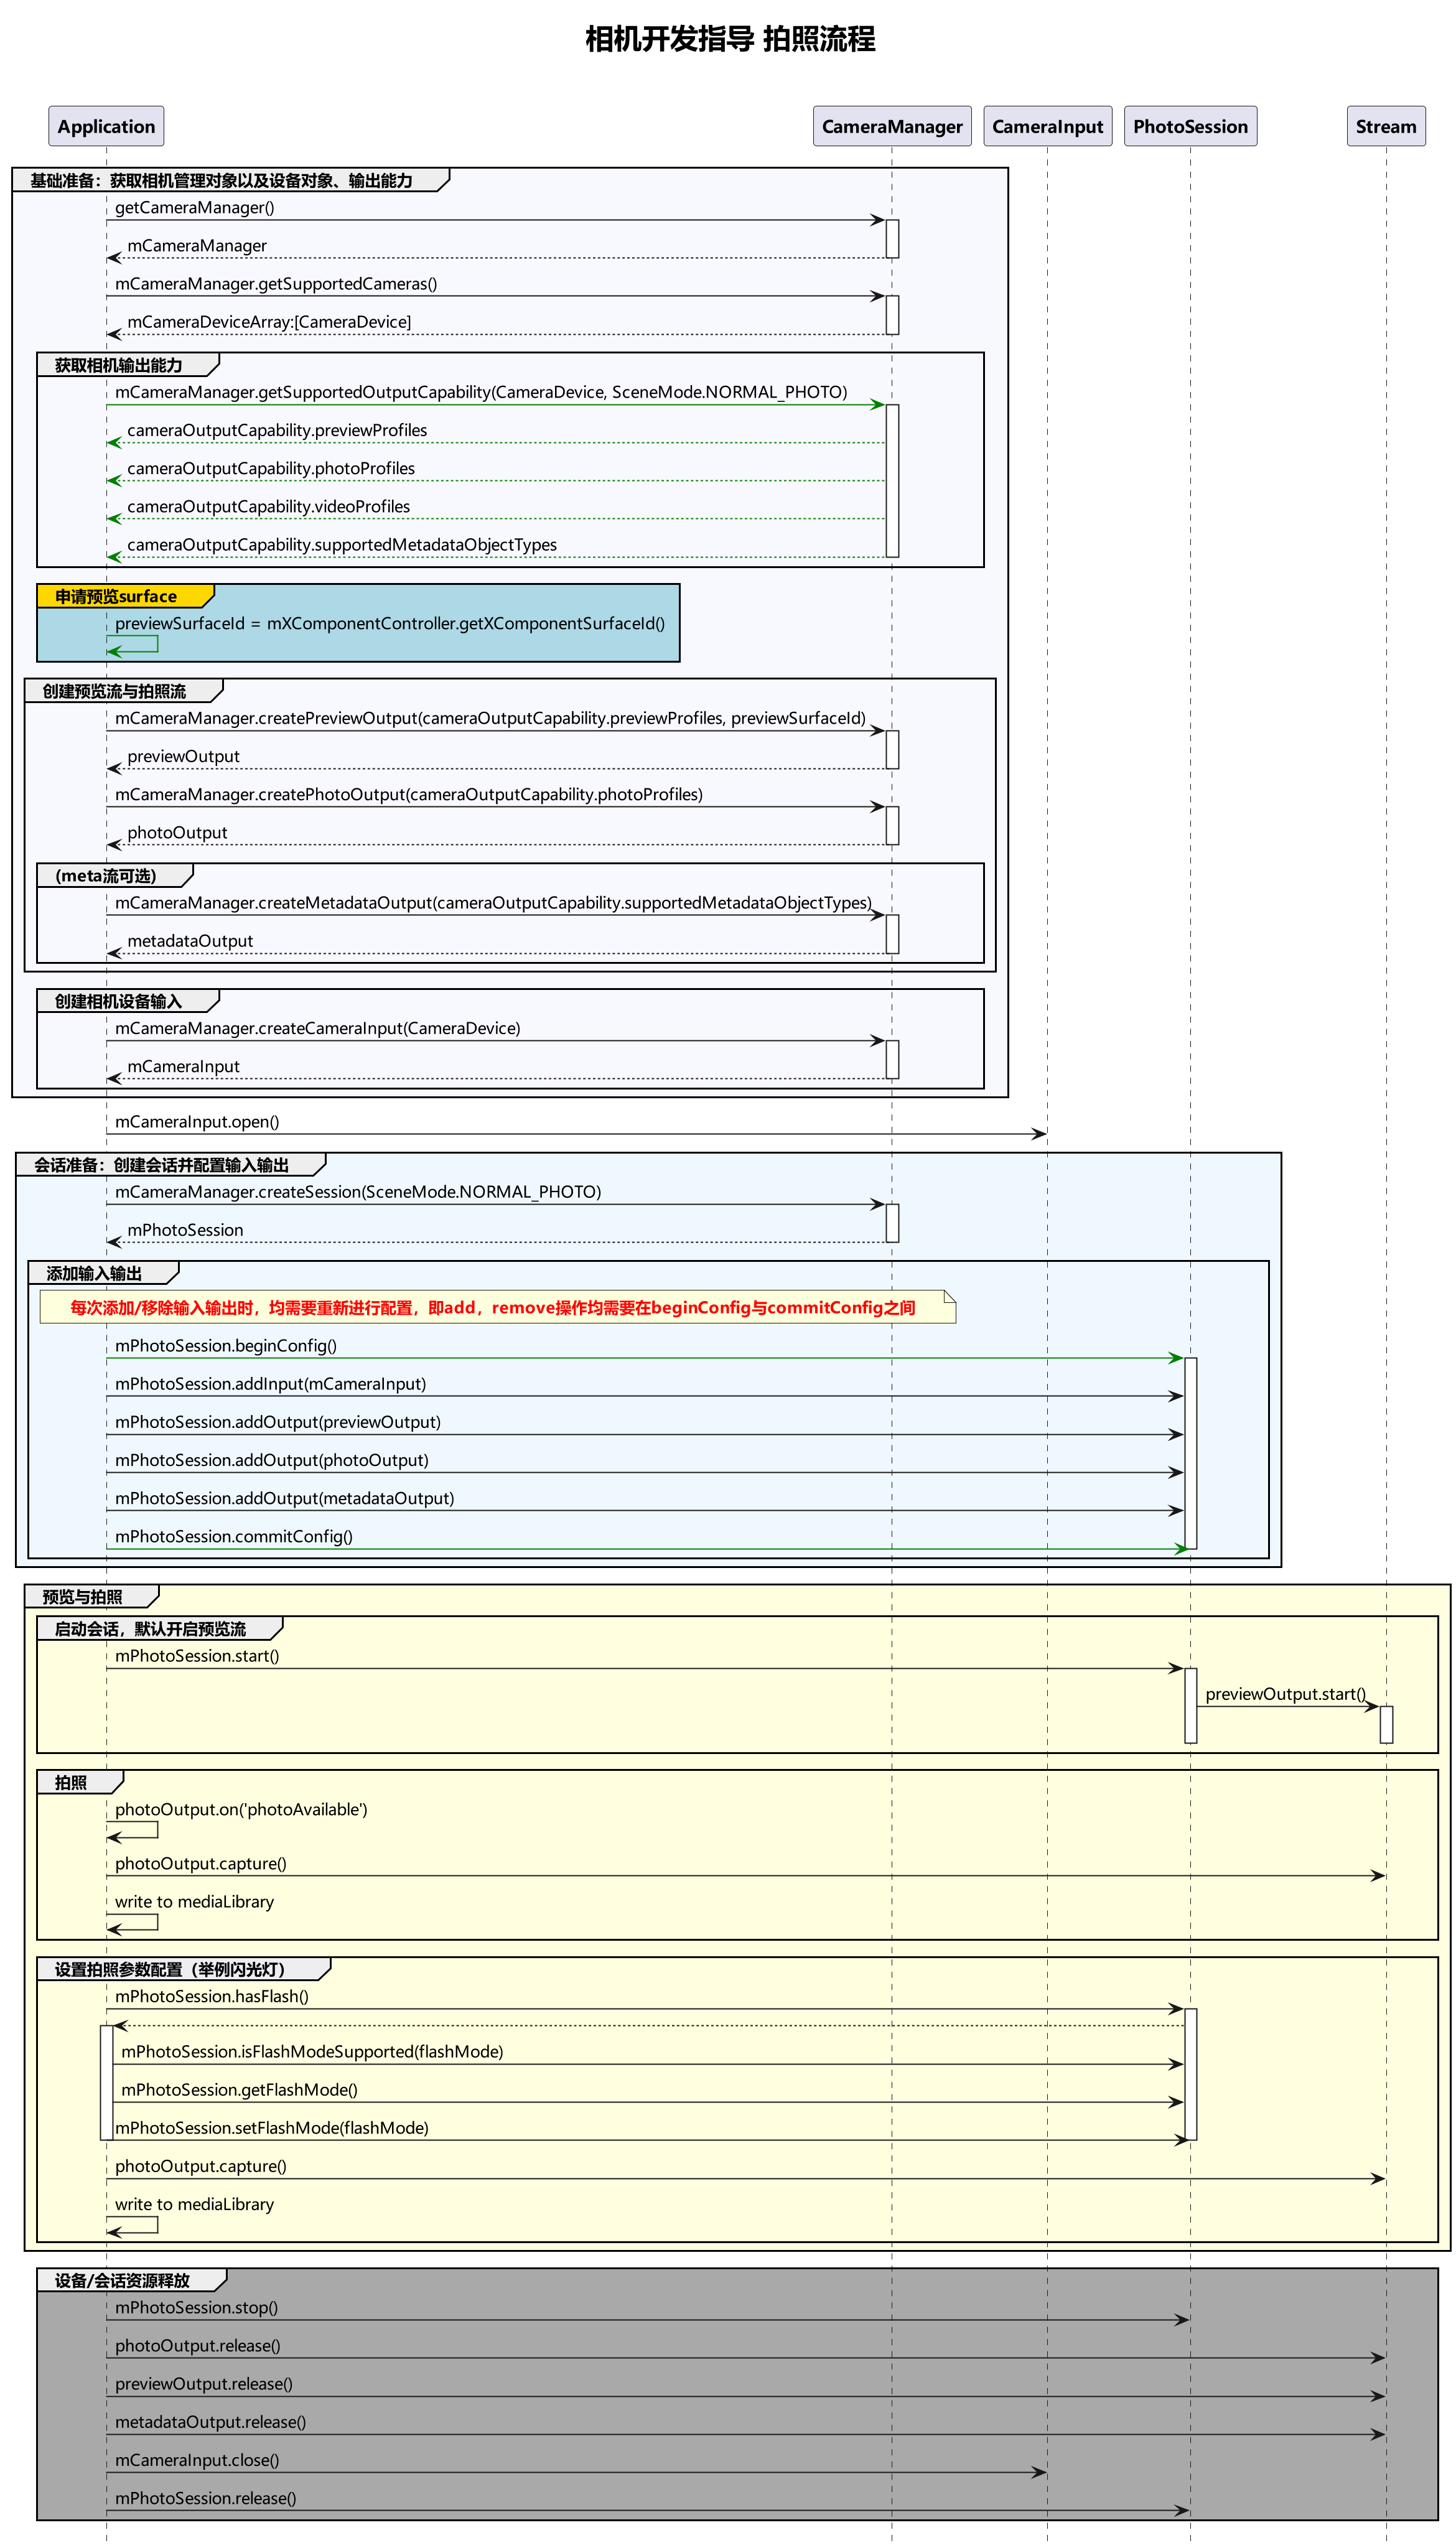The image size is (1456, 2548).
Task: Click the Stream participant box
Action: click(x=1385, y=127)
